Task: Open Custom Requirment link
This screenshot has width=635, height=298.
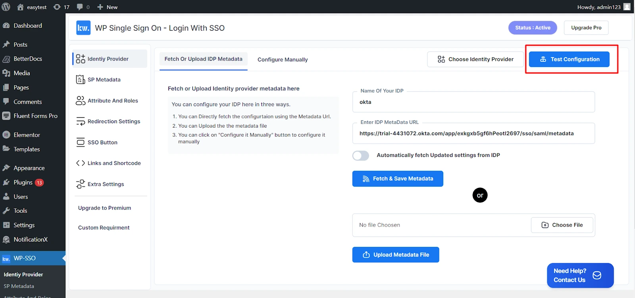Action: point(104,228)
